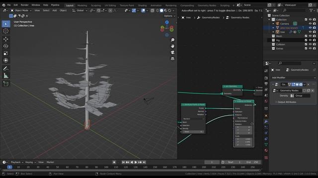Switch to the Shading workspace tab
The width and height of the screenshot is (318, 178).
pyautogui.click(x=143, y=5)
